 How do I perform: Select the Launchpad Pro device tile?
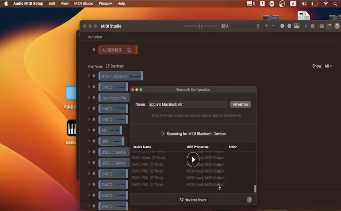coord(114,98)
